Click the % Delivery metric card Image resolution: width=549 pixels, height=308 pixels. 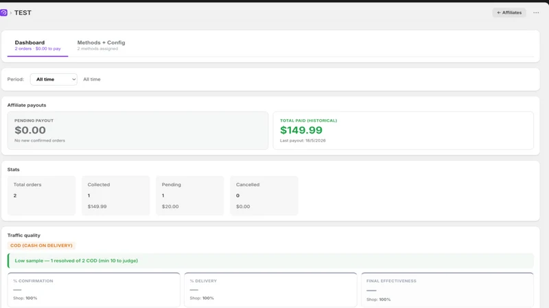click(270, 290)
